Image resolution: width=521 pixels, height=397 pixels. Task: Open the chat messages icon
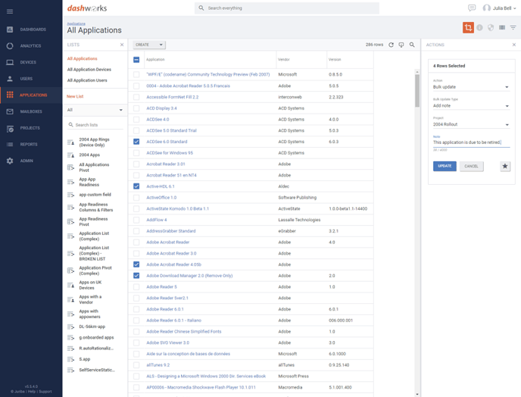tap(472, 8)
